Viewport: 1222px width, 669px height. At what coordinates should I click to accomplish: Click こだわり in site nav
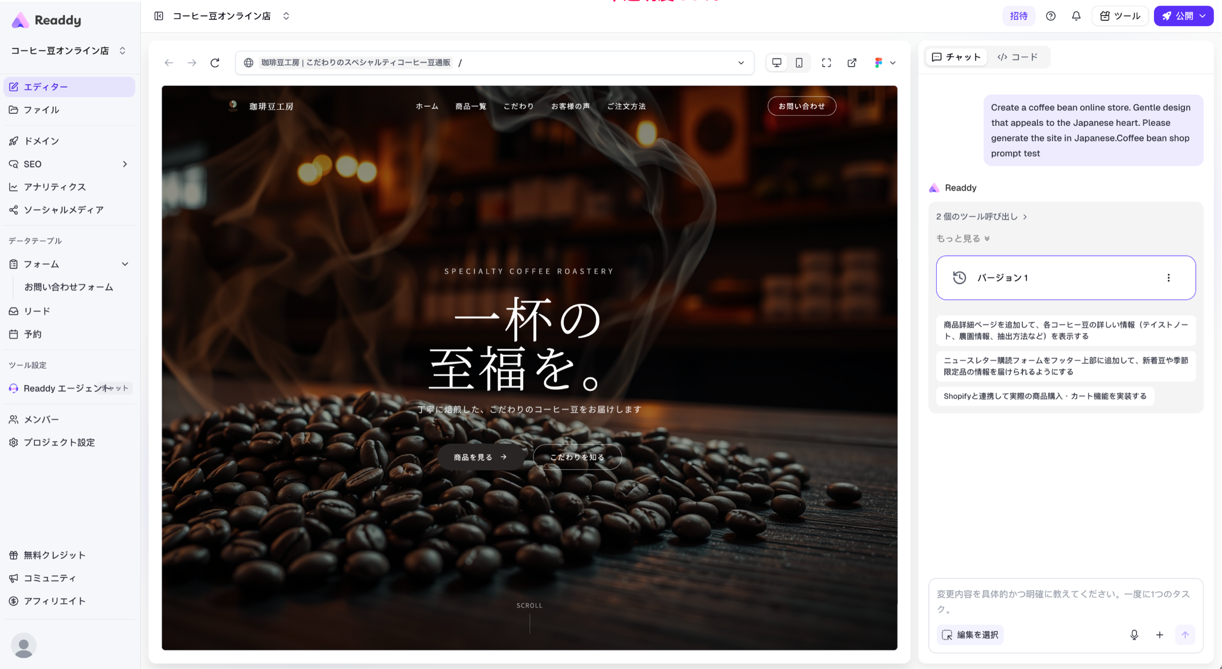(x=519, y=106)
